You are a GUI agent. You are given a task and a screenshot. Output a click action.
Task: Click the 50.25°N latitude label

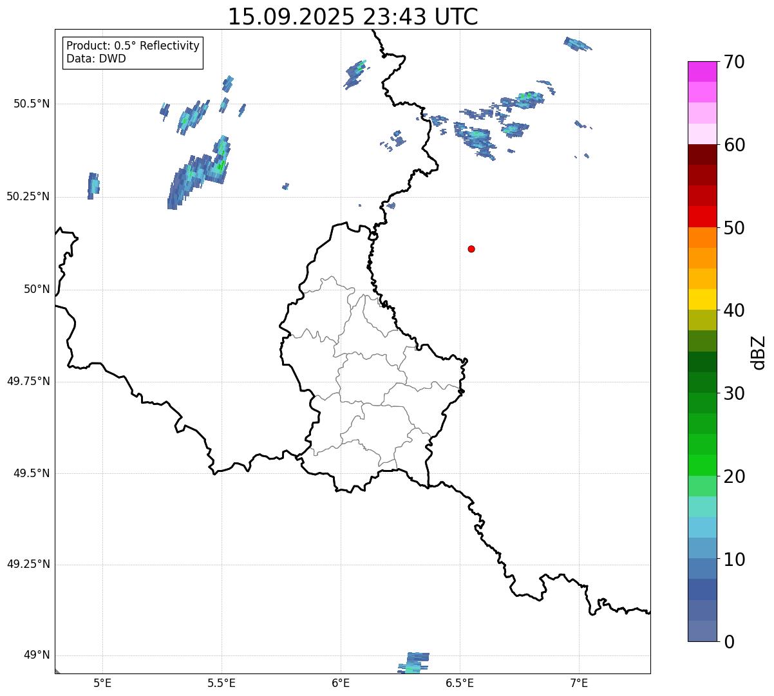(28, 196)
